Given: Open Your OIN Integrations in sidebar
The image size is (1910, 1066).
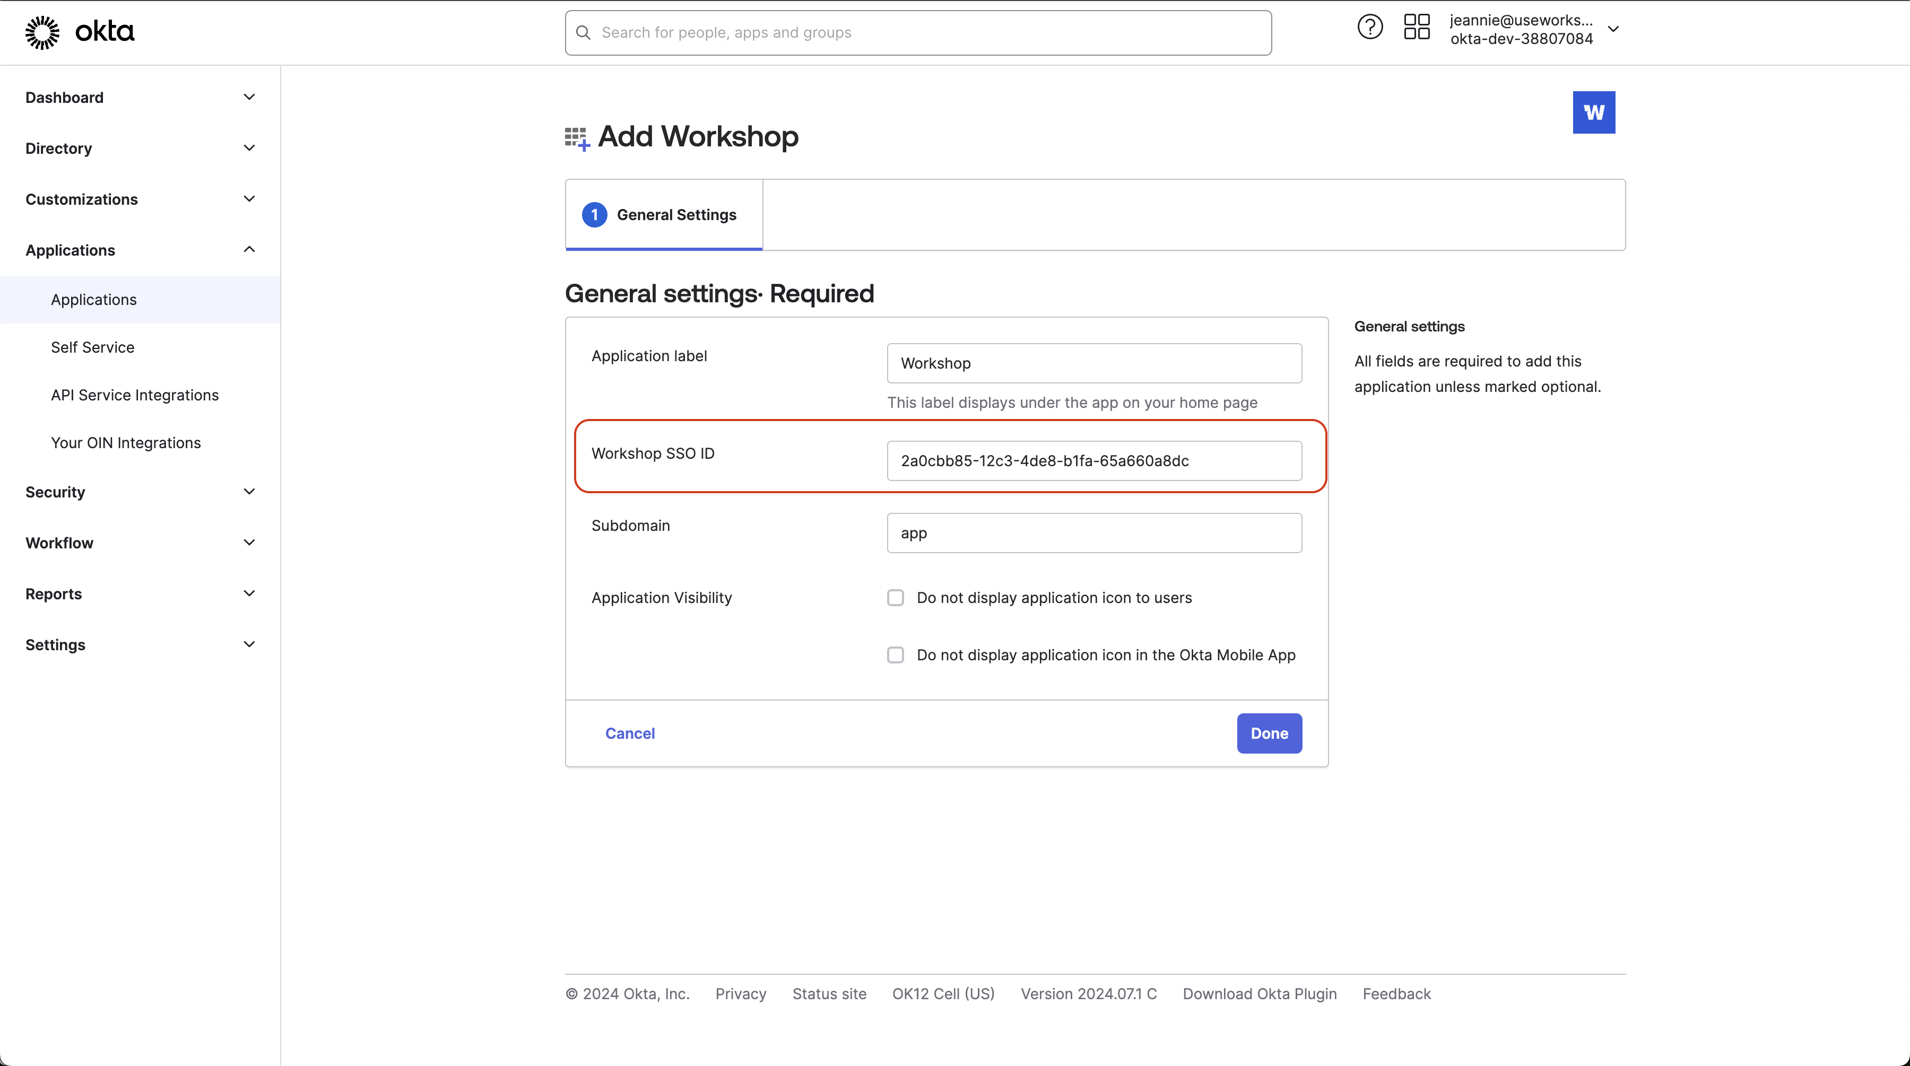Looking at the screenshot, I should pyautogui.click(x=126, y=442).
